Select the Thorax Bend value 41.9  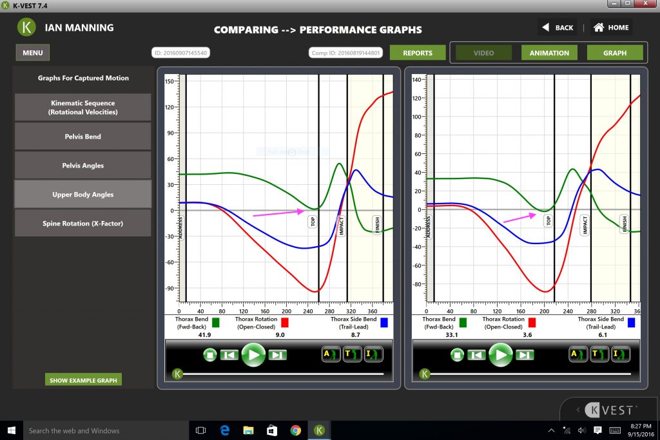pyautogui.click(x=204, y=335)
